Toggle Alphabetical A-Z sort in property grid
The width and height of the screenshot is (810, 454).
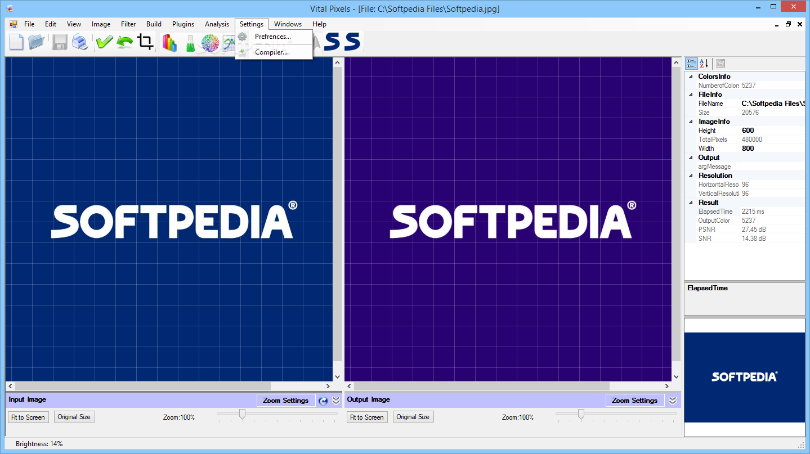[x=704, y=64]
